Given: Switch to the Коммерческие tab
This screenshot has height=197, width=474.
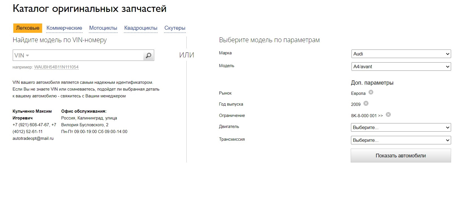Looking at the screenshot, I should pos(64,28).
